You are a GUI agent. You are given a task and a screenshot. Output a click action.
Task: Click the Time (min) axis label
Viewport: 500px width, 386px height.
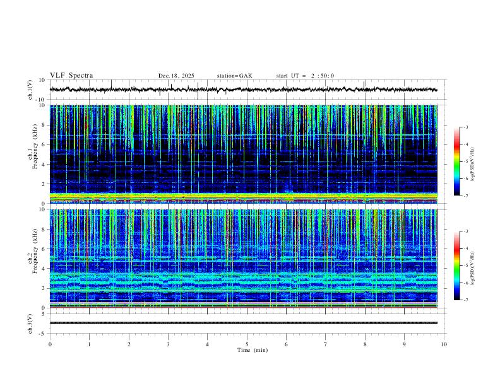[x=253, y=350]
